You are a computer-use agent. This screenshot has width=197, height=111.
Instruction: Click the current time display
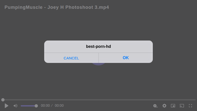pos(45,105)
